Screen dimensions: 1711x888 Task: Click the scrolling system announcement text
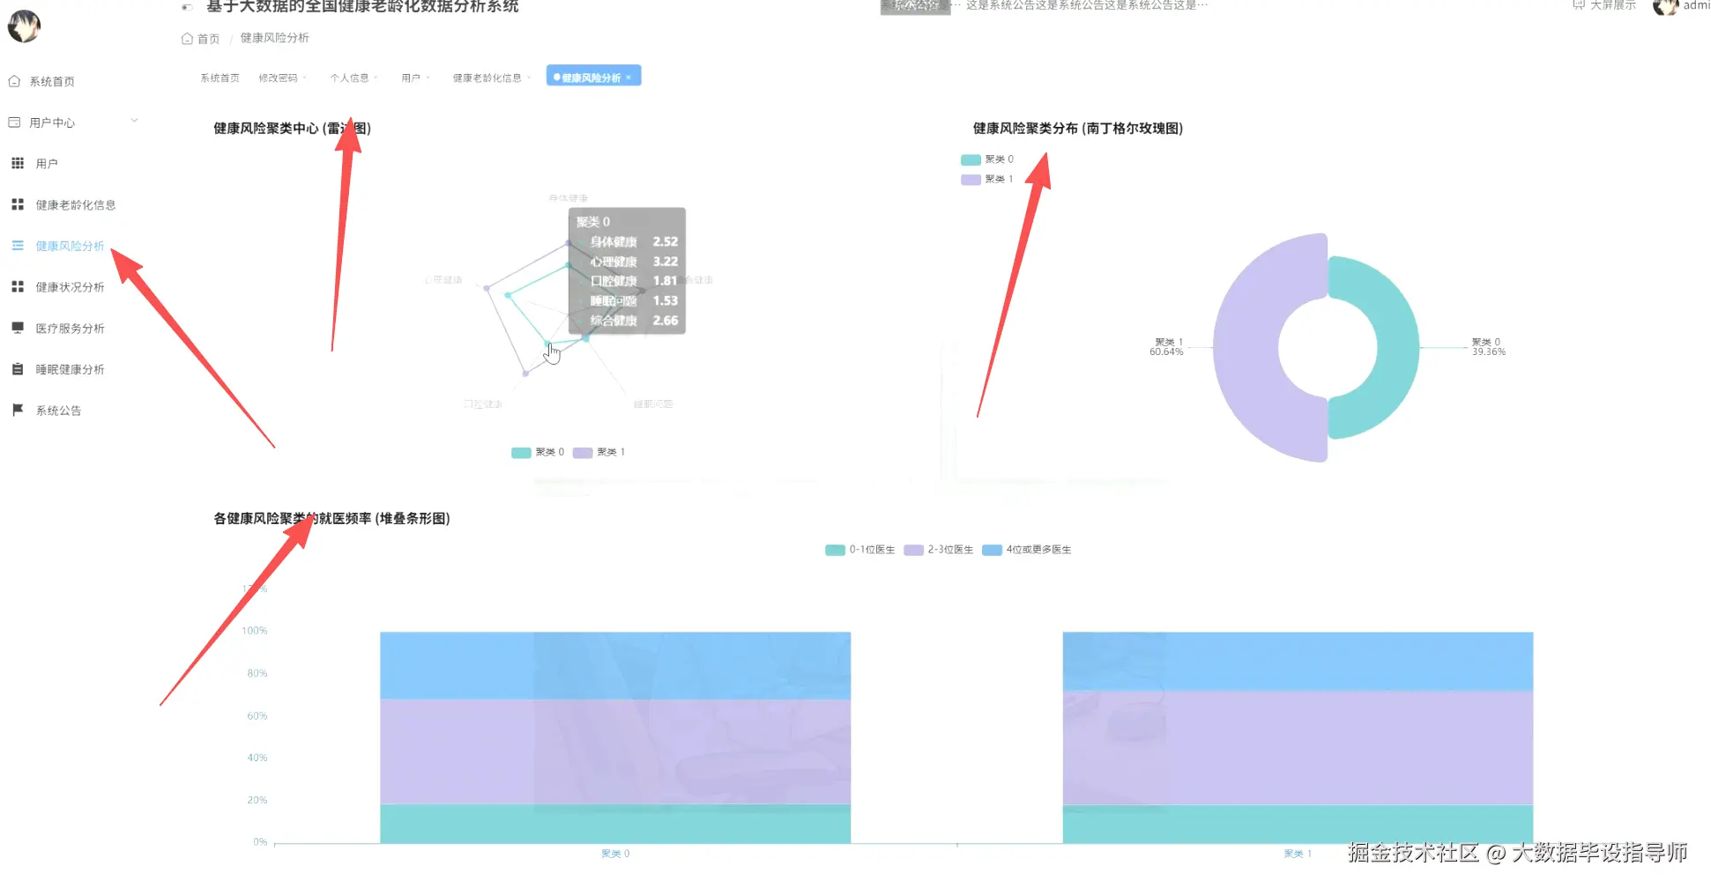coord(1086,5)
